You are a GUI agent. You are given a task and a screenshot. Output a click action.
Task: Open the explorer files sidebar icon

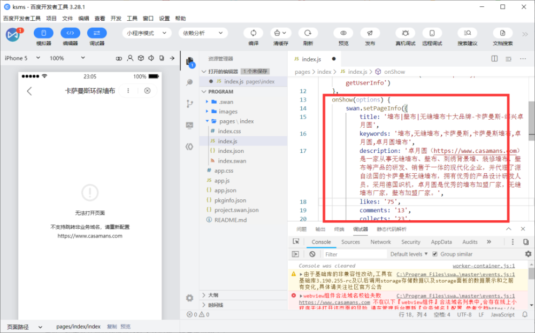point(190,62)
